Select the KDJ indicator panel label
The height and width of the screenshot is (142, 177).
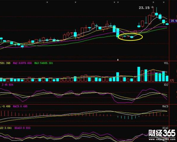tap(166, 85)
